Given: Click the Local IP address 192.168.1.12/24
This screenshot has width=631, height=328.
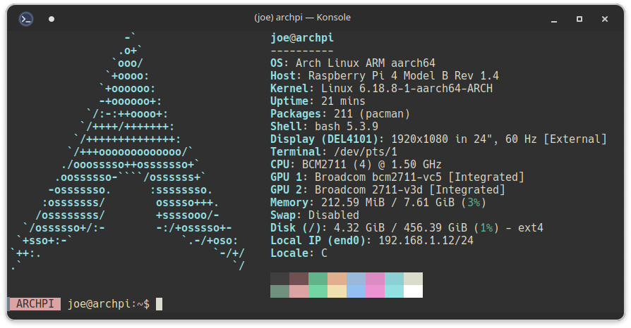Looking at the screenshot, I should click(426, 241).
